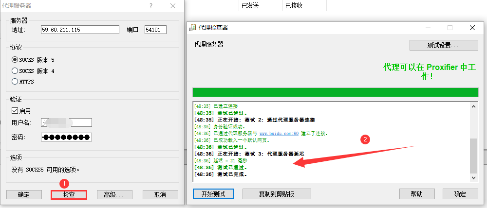Click 取消 to cancel proxy dialog
Image resolution: width=487 pixels, height=208 pixels.
(160, 194)
